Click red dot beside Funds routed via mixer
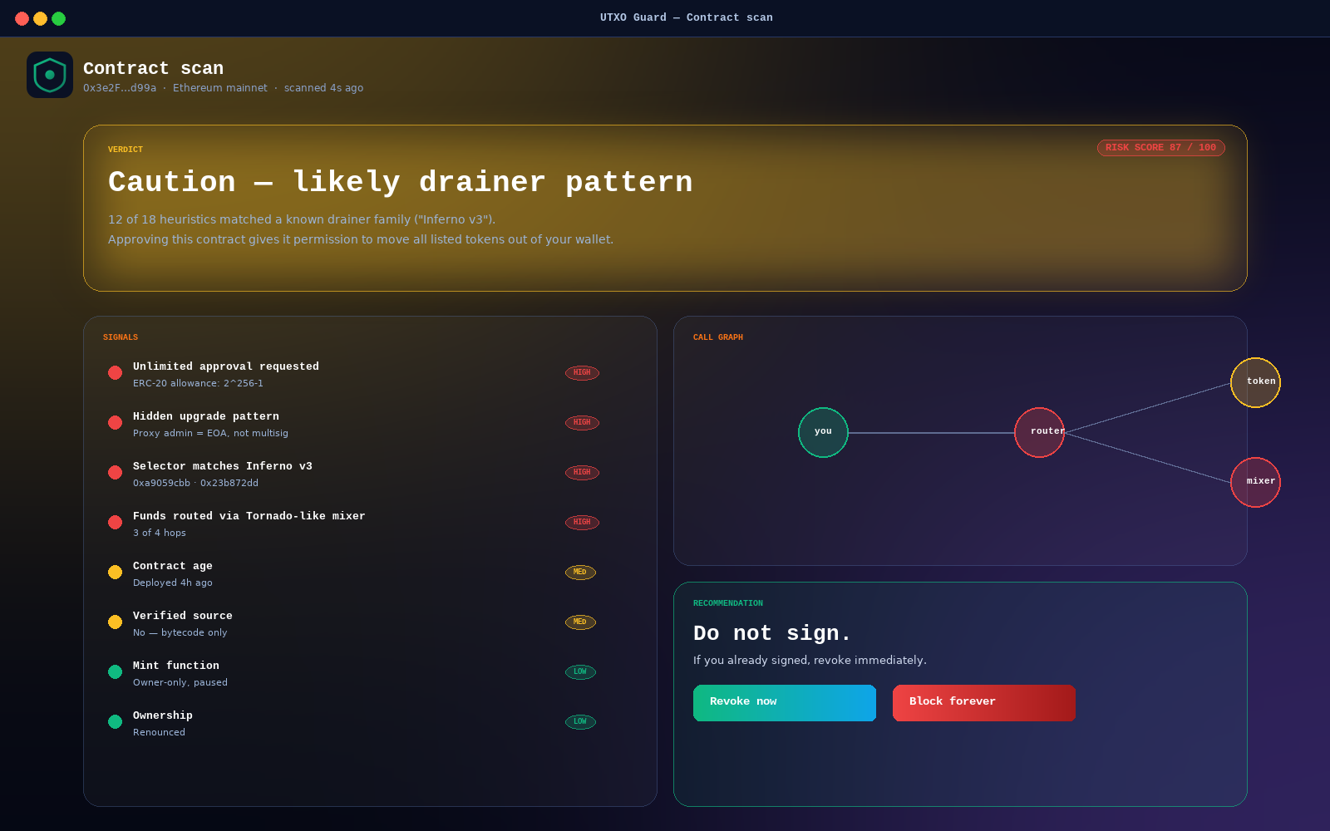The height and width of the screenshot is (831, 1330). [x=115, y=522]
